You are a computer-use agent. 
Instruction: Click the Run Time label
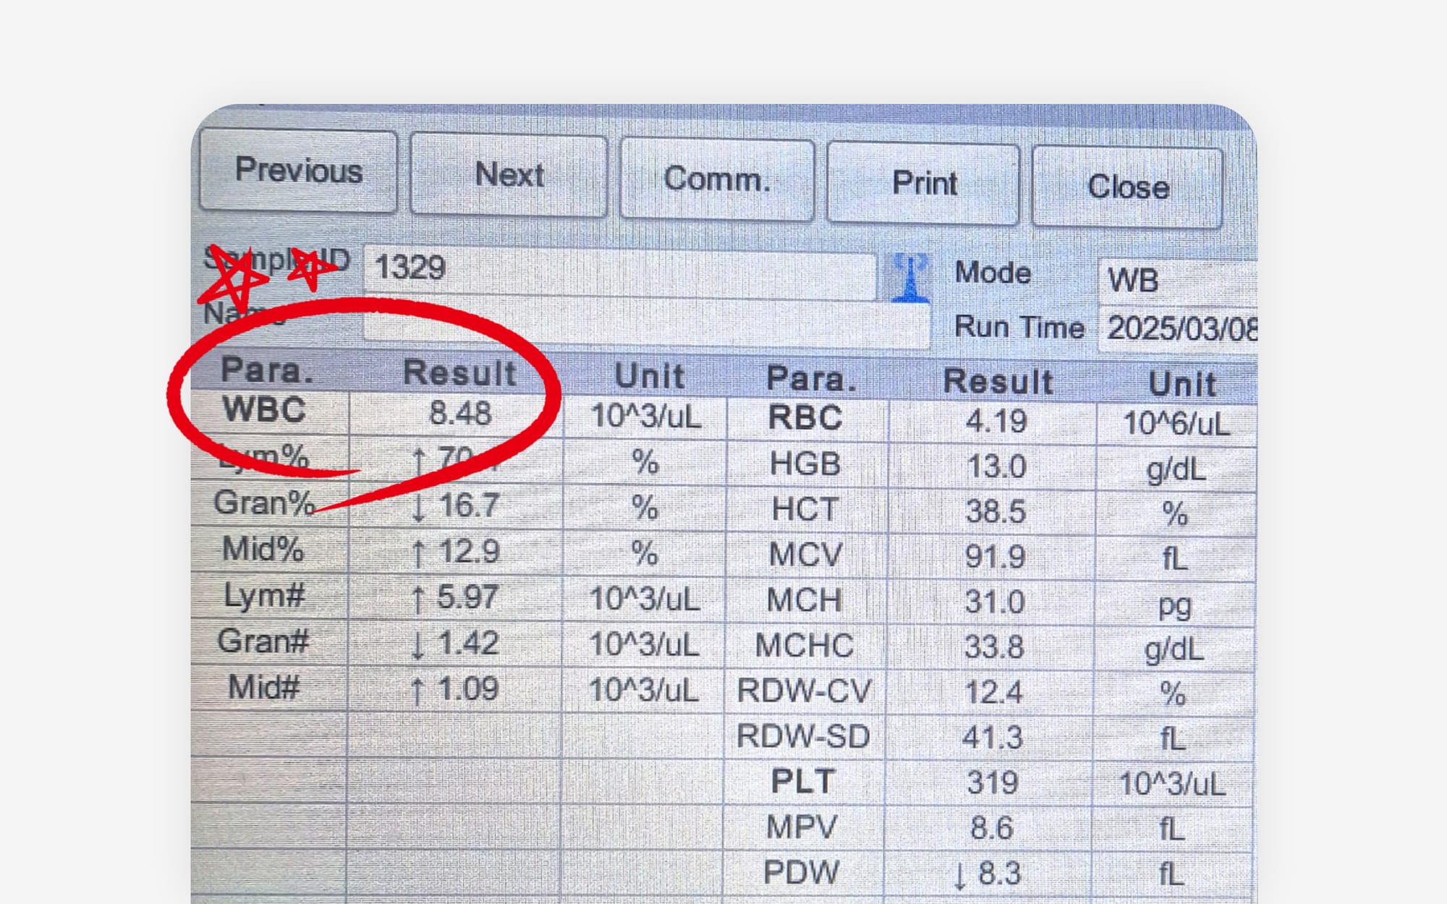point(1019,327)
